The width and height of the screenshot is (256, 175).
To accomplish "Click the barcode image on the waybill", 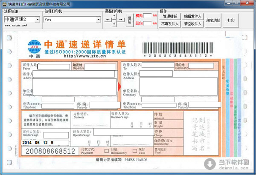I will point(178,48).
